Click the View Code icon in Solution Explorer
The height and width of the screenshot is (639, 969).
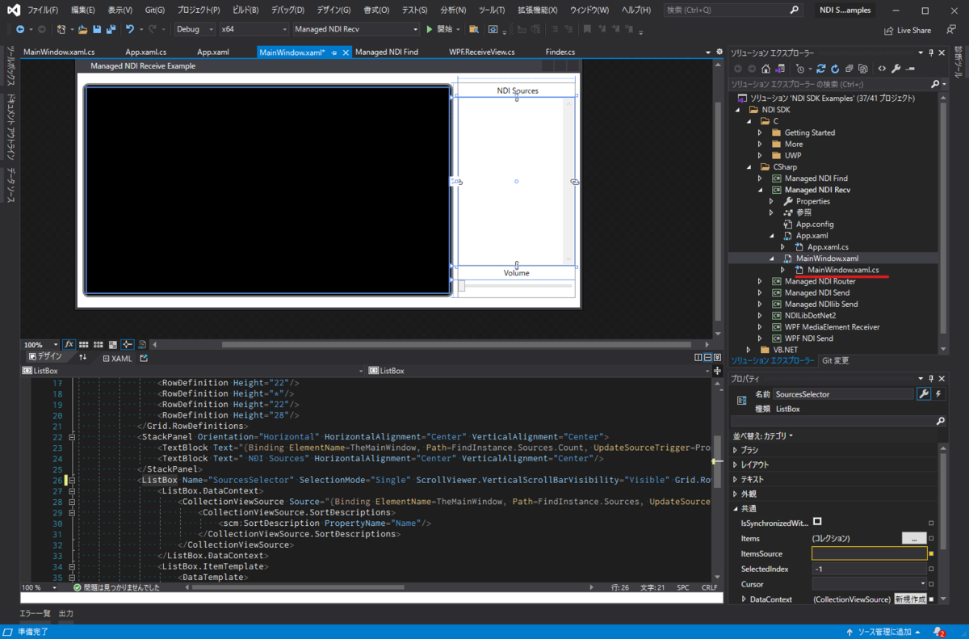(882, 69)
